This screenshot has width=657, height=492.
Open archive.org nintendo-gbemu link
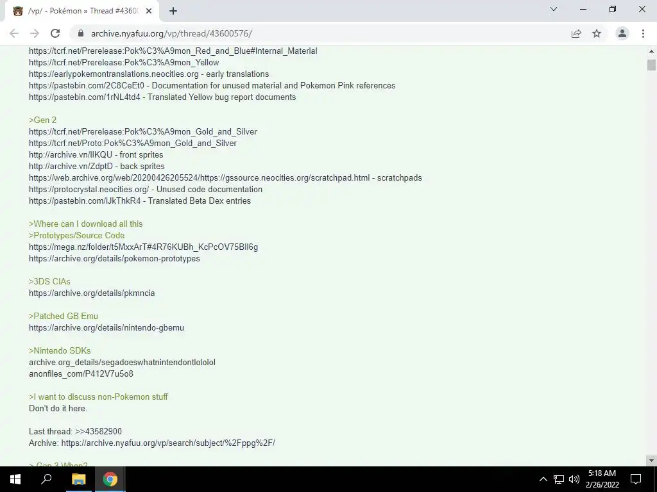(107, 327)
